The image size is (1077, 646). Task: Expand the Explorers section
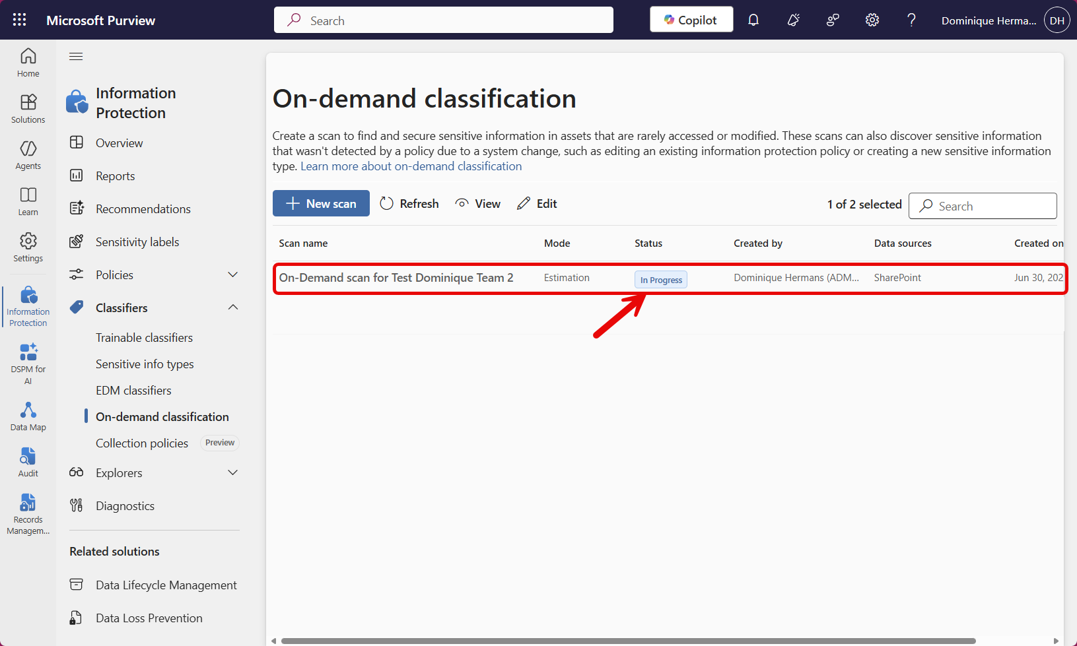pyautogui.click(x=232, y=472)
